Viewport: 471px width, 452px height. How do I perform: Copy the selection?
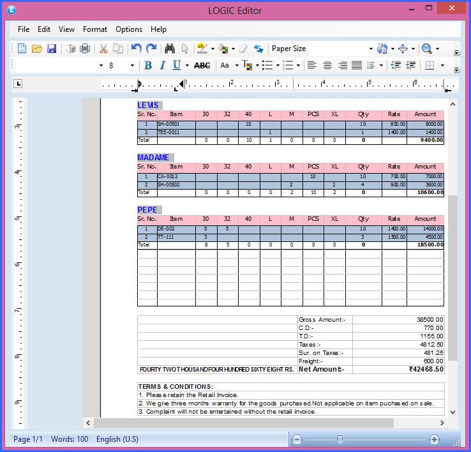[x=118, y=49]
